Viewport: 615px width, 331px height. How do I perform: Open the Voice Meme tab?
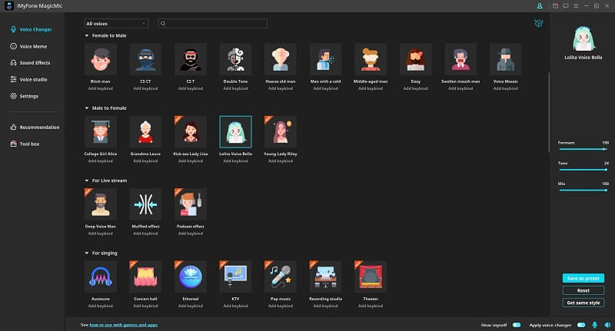(x=28, y=46)
